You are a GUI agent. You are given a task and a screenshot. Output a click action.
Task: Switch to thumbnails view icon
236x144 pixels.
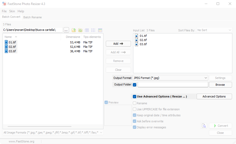(100, 30)
